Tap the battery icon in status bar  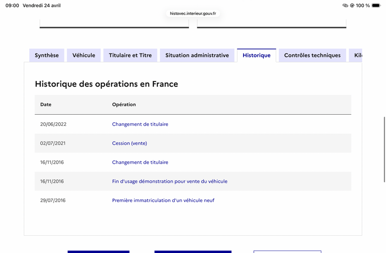click(x=376, y=5)
